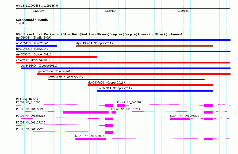Click the CUL4A|NM_001278513 transcript label

[x=90, y=136]
